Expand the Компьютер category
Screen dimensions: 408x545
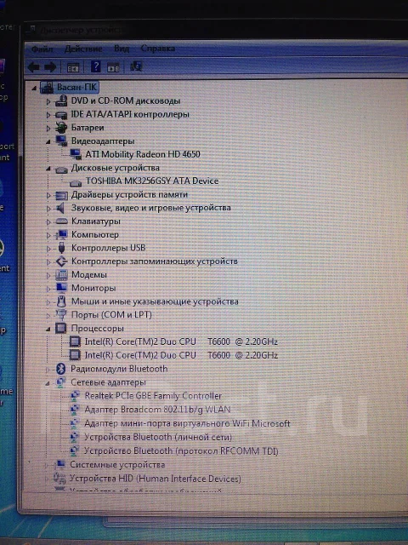coord(48,235)
